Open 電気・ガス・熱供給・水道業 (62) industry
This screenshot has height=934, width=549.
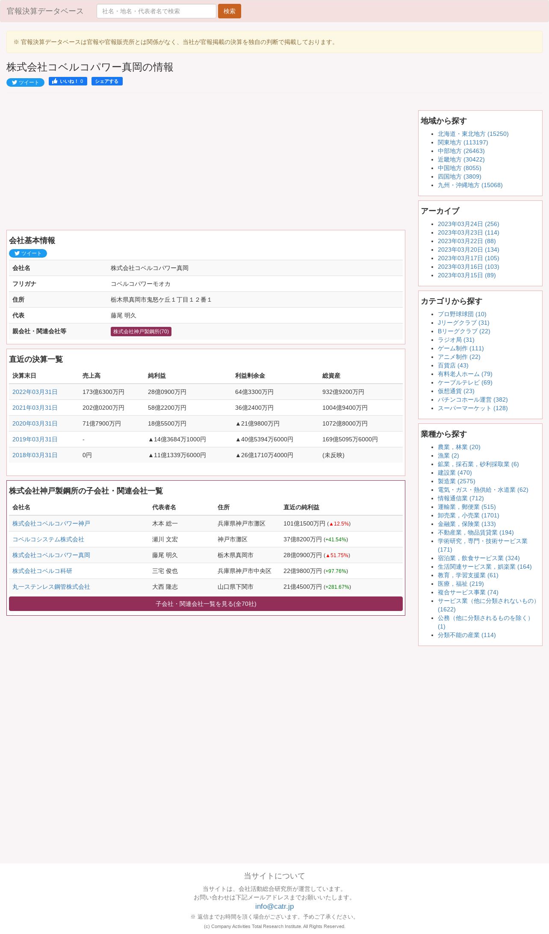[483, 490]
